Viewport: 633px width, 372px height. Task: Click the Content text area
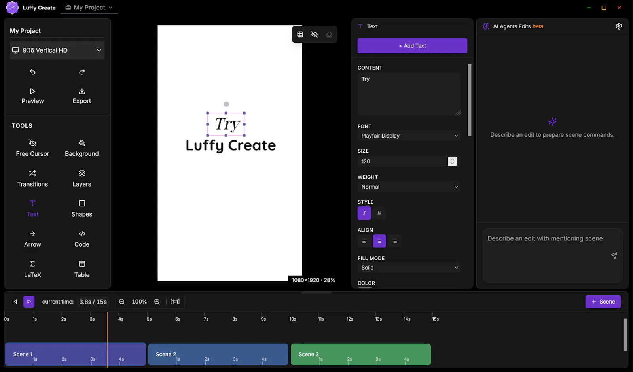(x=409, y=94)
